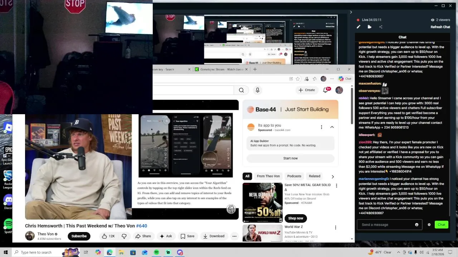Click Start now on the Base44 ad
This screenshot has width=458, height=257.
[290, 158]
